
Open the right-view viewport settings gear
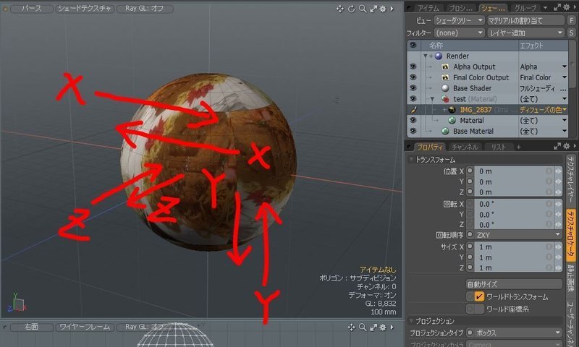383,327
